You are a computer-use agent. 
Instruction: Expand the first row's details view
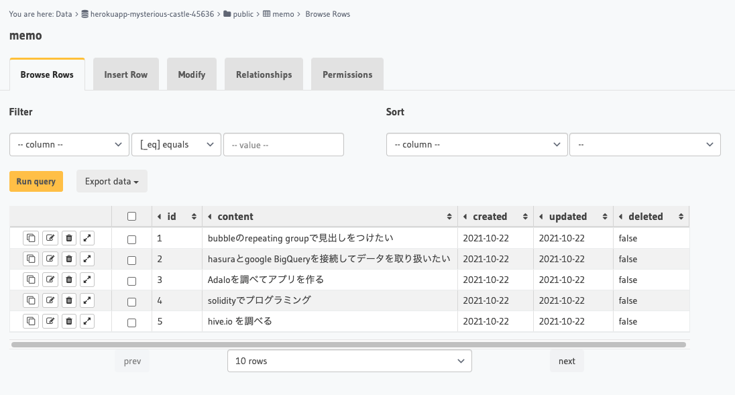(88, 237)
